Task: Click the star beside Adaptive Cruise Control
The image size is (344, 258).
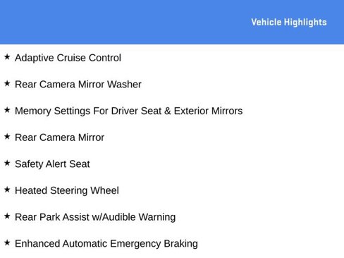Action: [7, 57]
